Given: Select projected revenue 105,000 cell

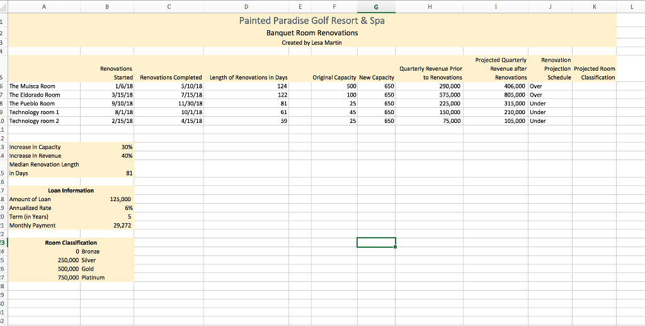Looking at the screenshot, I should click(x=496, y=120).
